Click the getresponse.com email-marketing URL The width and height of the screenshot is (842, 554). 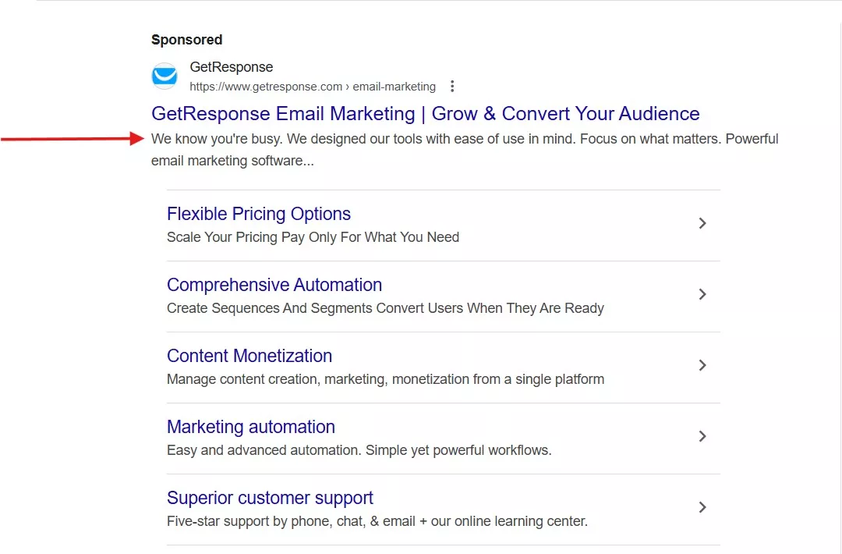tap(312, 87)
